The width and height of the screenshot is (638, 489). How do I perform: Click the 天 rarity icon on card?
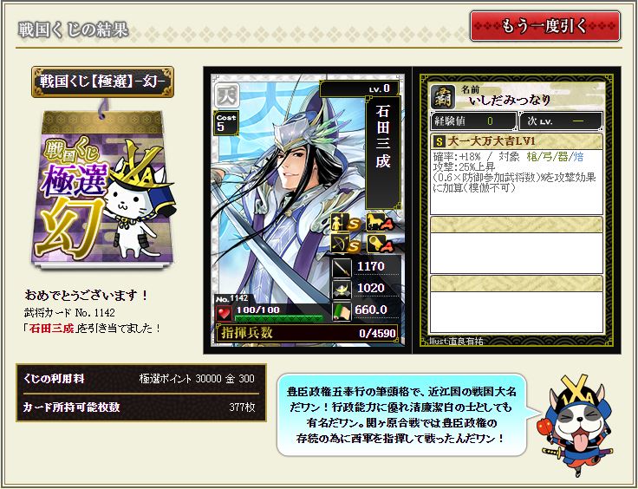point(227,96)
